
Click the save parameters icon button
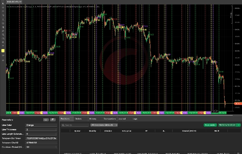(53, 120)
